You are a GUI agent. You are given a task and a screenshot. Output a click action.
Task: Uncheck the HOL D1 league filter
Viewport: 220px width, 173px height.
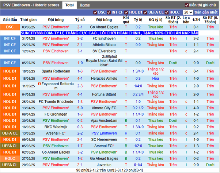tap(126, 12)
